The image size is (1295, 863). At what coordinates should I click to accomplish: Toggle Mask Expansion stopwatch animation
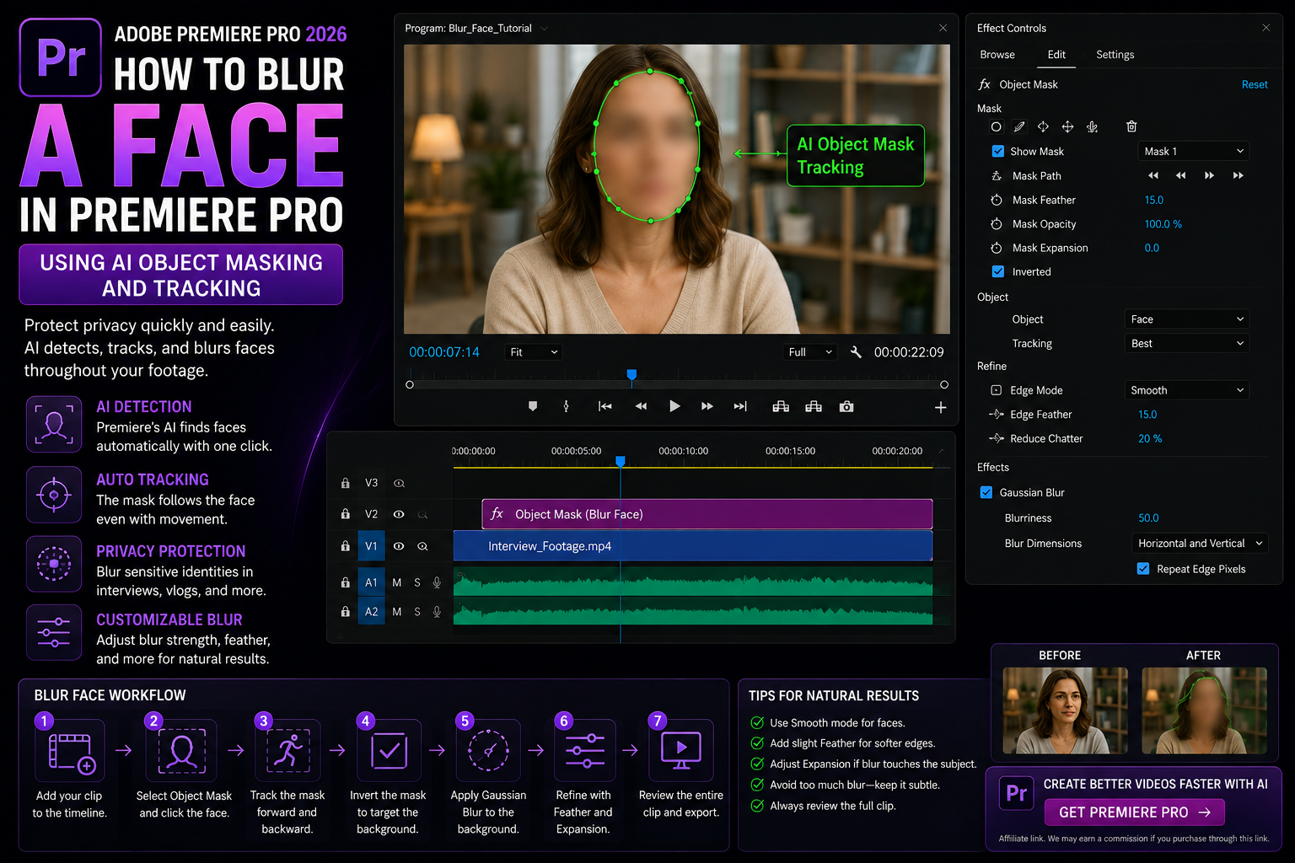pos(997,248)
